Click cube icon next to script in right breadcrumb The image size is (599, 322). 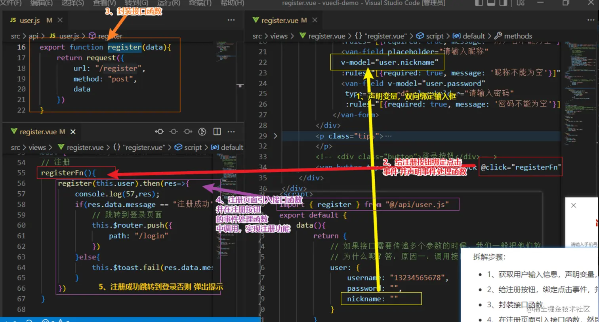click(420, 36)
